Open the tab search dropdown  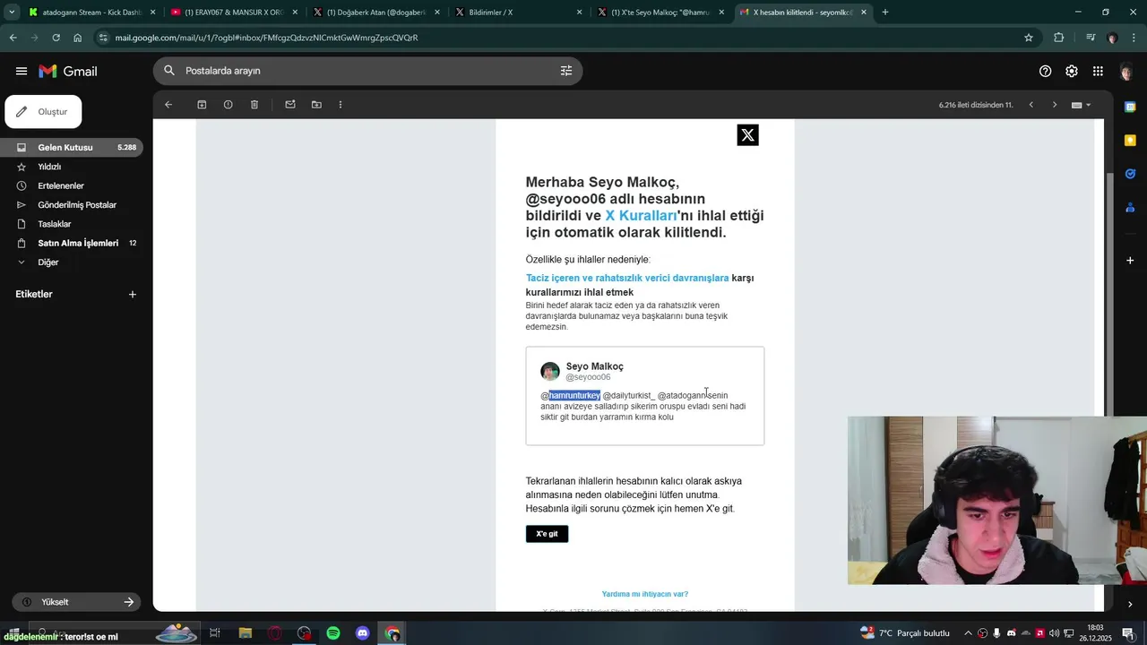click(x=12, y=13)
